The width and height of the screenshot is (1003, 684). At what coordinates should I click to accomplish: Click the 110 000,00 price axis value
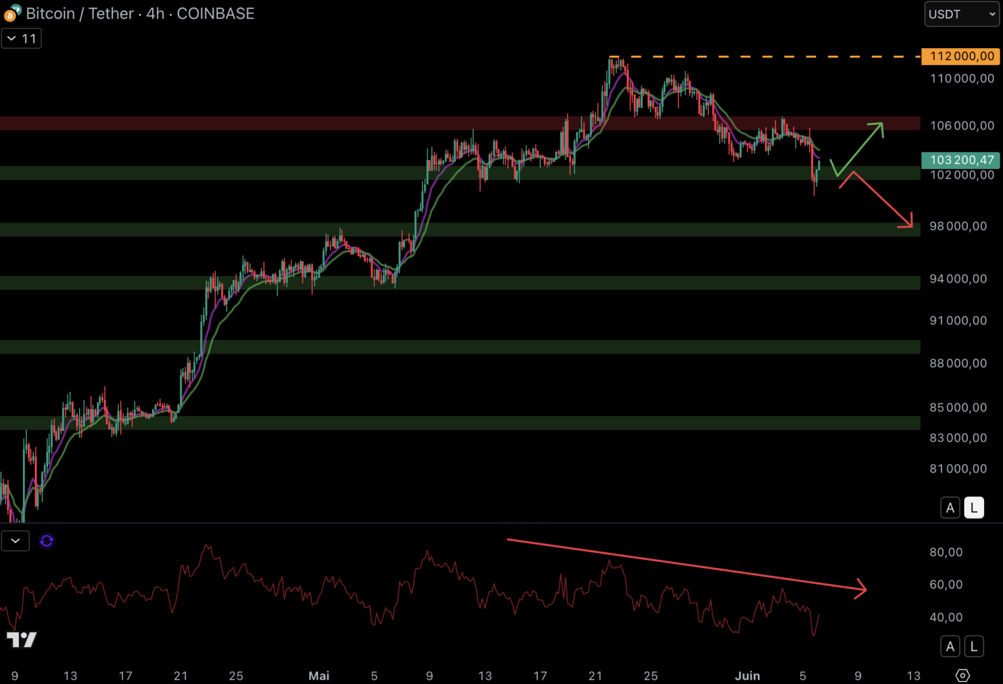click(962, 79)
